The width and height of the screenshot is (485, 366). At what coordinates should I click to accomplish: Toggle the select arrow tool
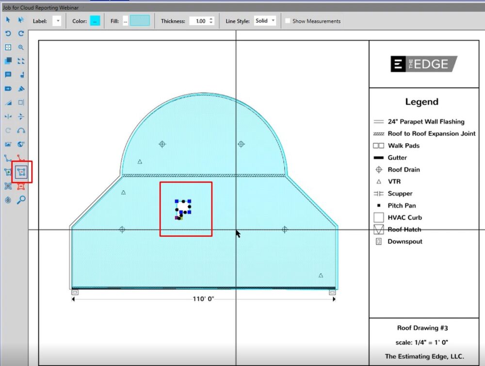7,20
